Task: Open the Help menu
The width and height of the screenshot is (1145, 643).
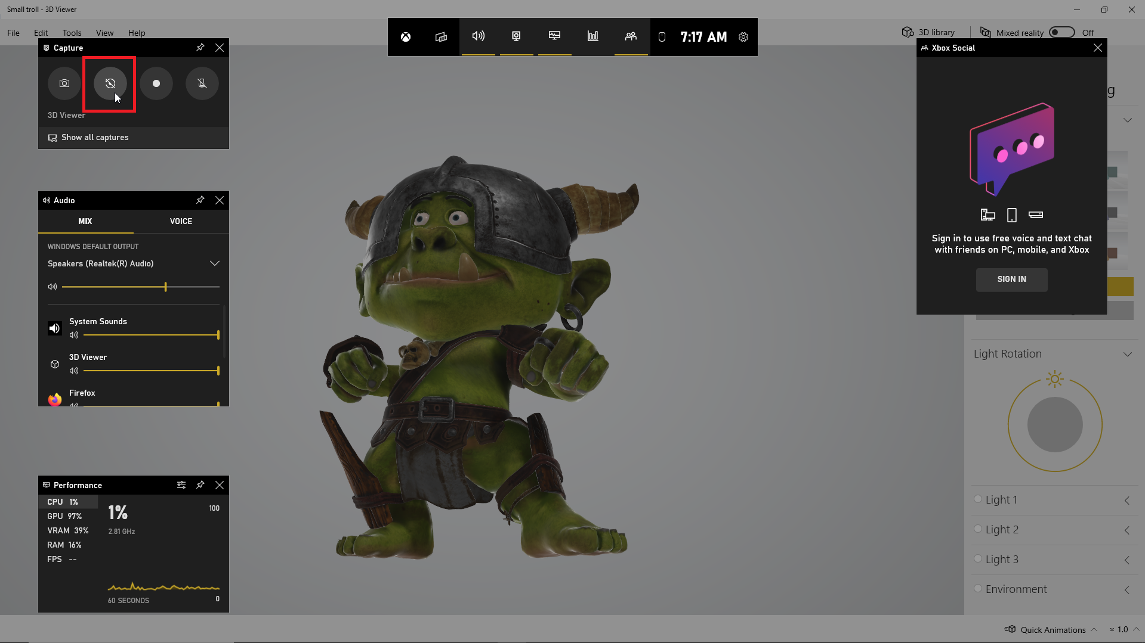Action: coord(137,33)
